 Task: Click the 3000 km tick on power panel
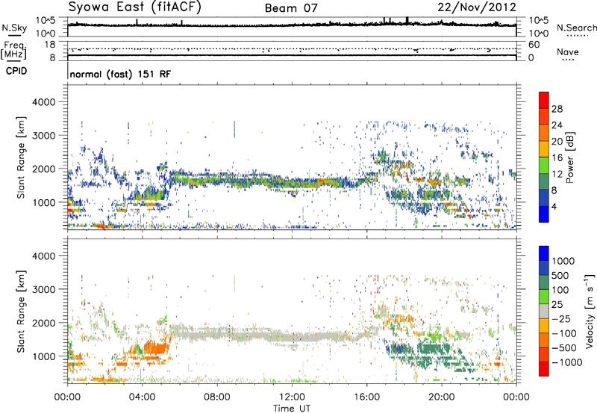(x=43, y=136)
